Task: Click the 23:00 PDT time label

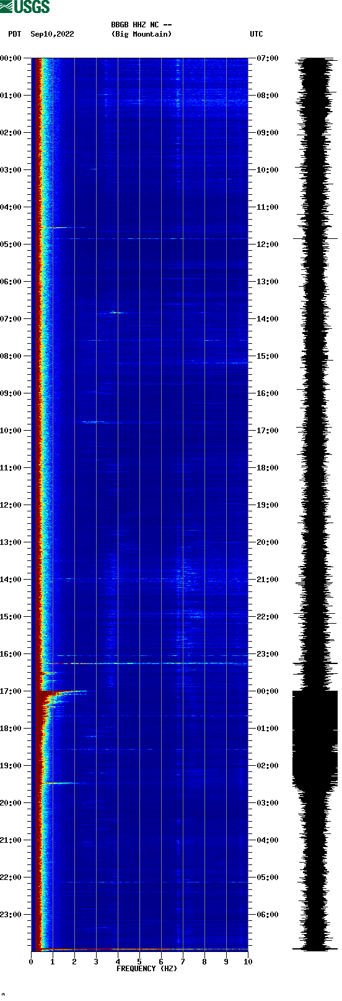Action: click(11, 915)
